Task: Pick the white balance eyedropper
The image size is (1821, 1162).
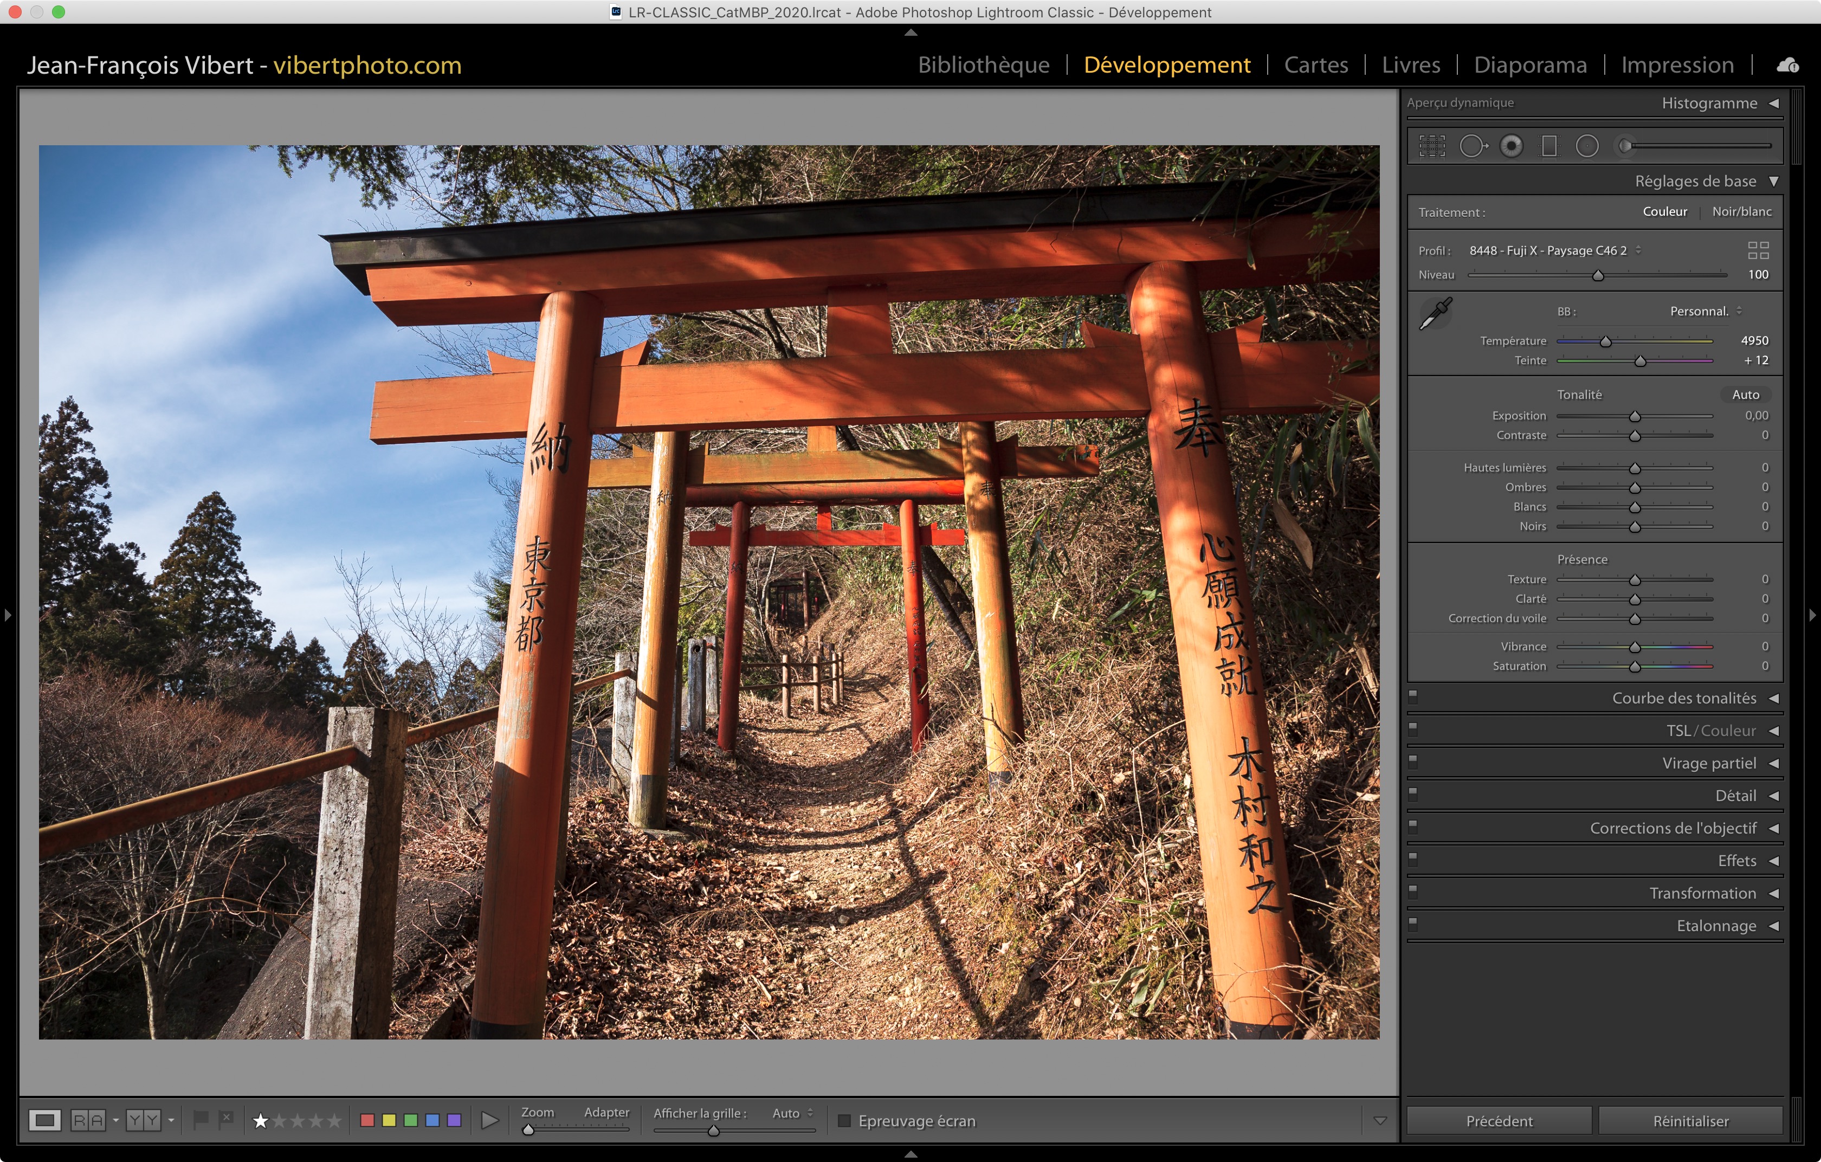Action: [1435, 313]
